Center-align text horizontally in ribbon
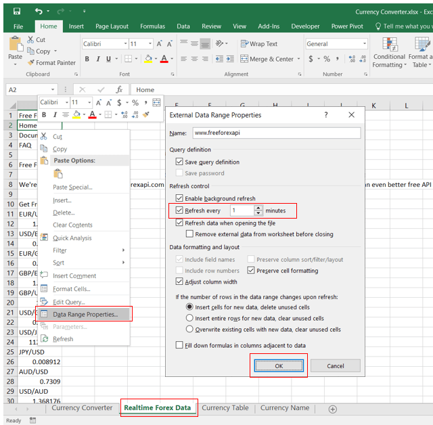Screen dimensions: 433x425 pyautogui.click(x=194, y=59)
